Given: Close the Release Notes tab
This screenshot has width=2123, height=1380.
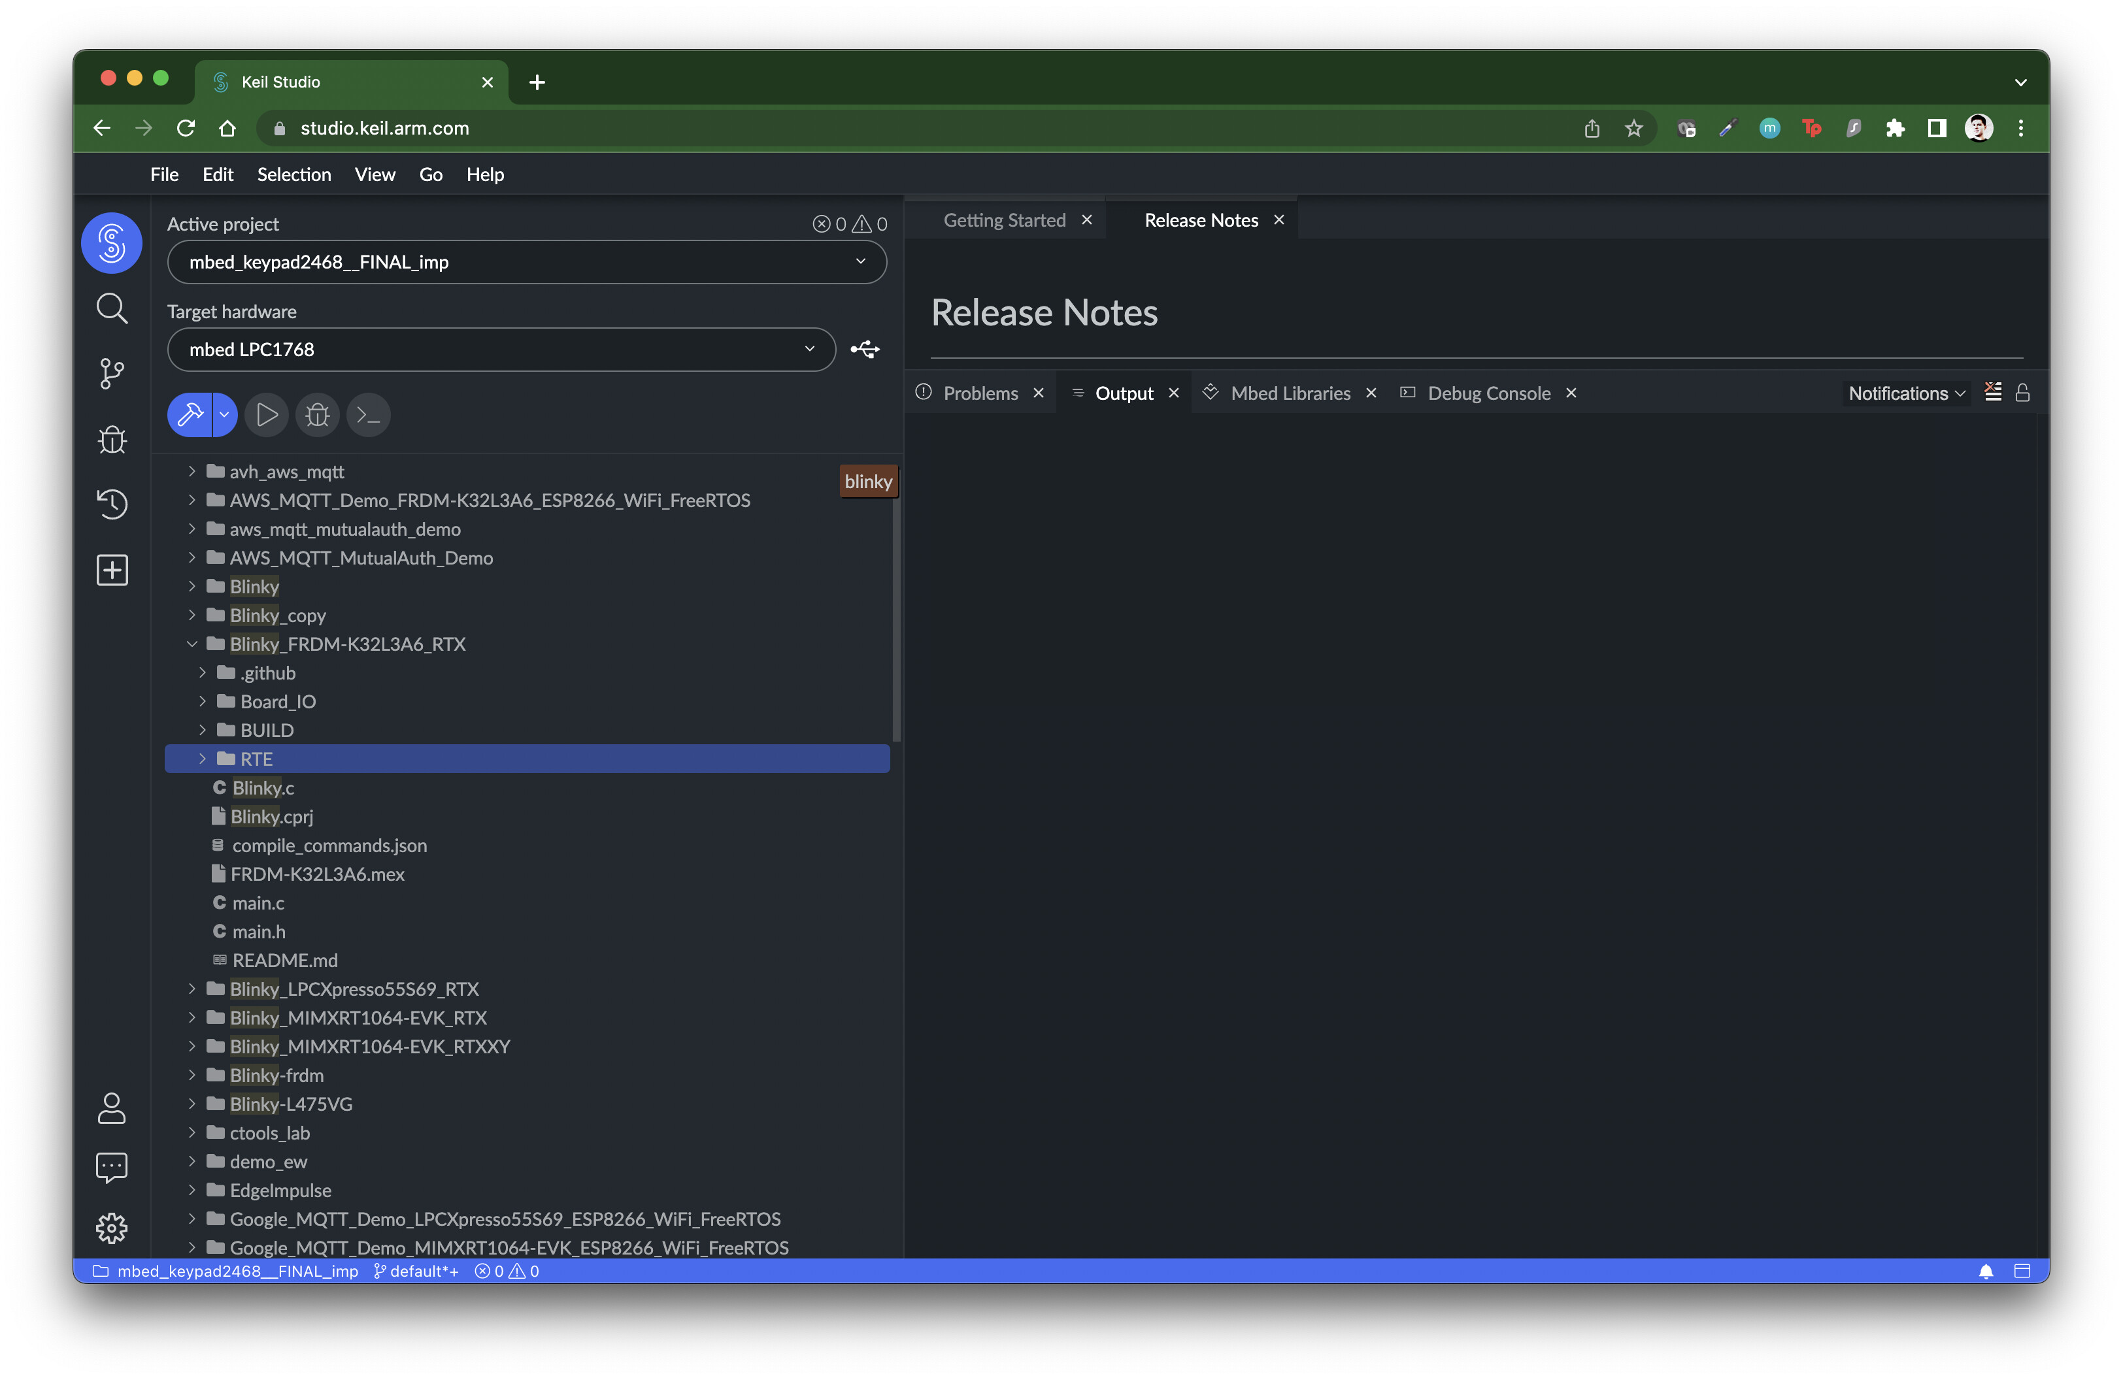Looking at the screenshot, I should pos(1279,220).
